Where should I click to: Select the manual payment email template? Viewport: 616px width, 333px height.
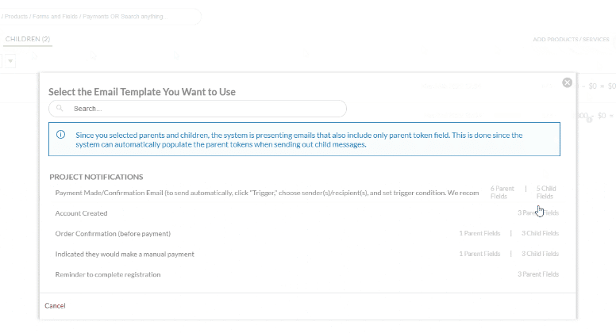point(125,254)
